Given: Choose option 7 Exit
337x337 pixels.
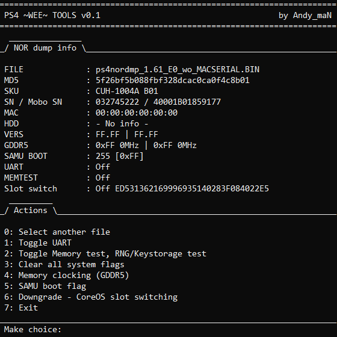Looking at the screenshot, I should coord(21,308).
